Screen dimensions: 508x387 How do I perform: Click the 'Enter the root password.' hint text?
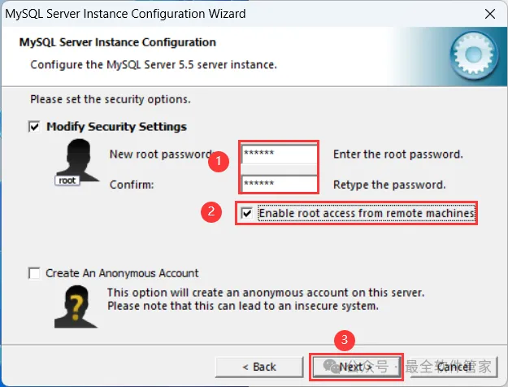[397, 154]
